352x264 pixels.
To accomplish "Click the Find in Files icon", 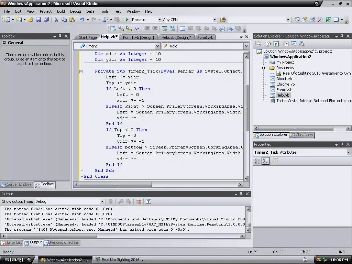I will click(x=223, y=20).
